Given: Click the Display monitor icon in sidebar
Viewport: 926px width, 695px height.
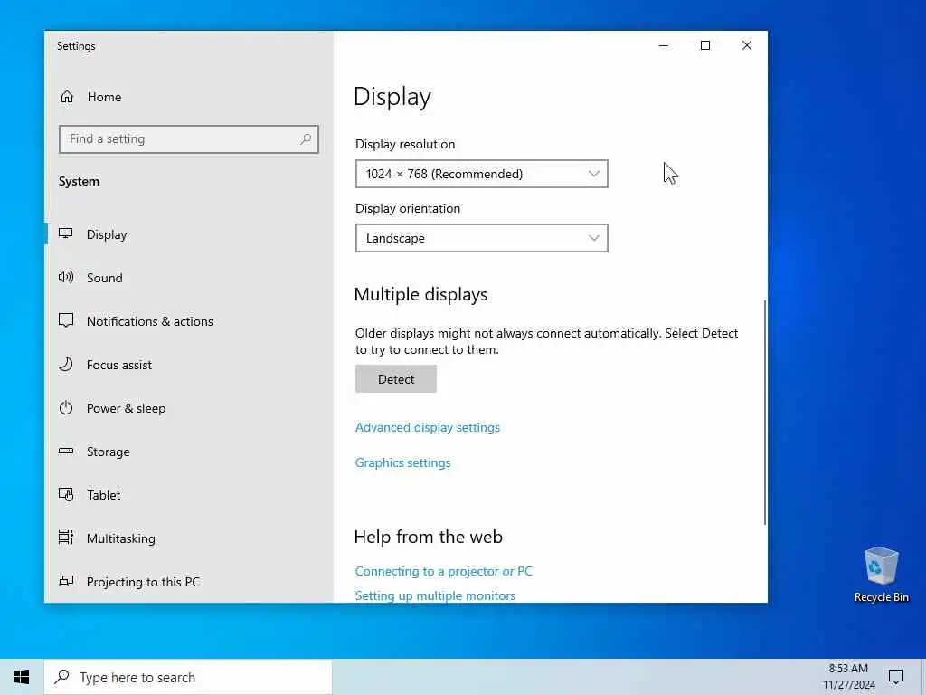Looking at the screenshot, I should [65, 233].
